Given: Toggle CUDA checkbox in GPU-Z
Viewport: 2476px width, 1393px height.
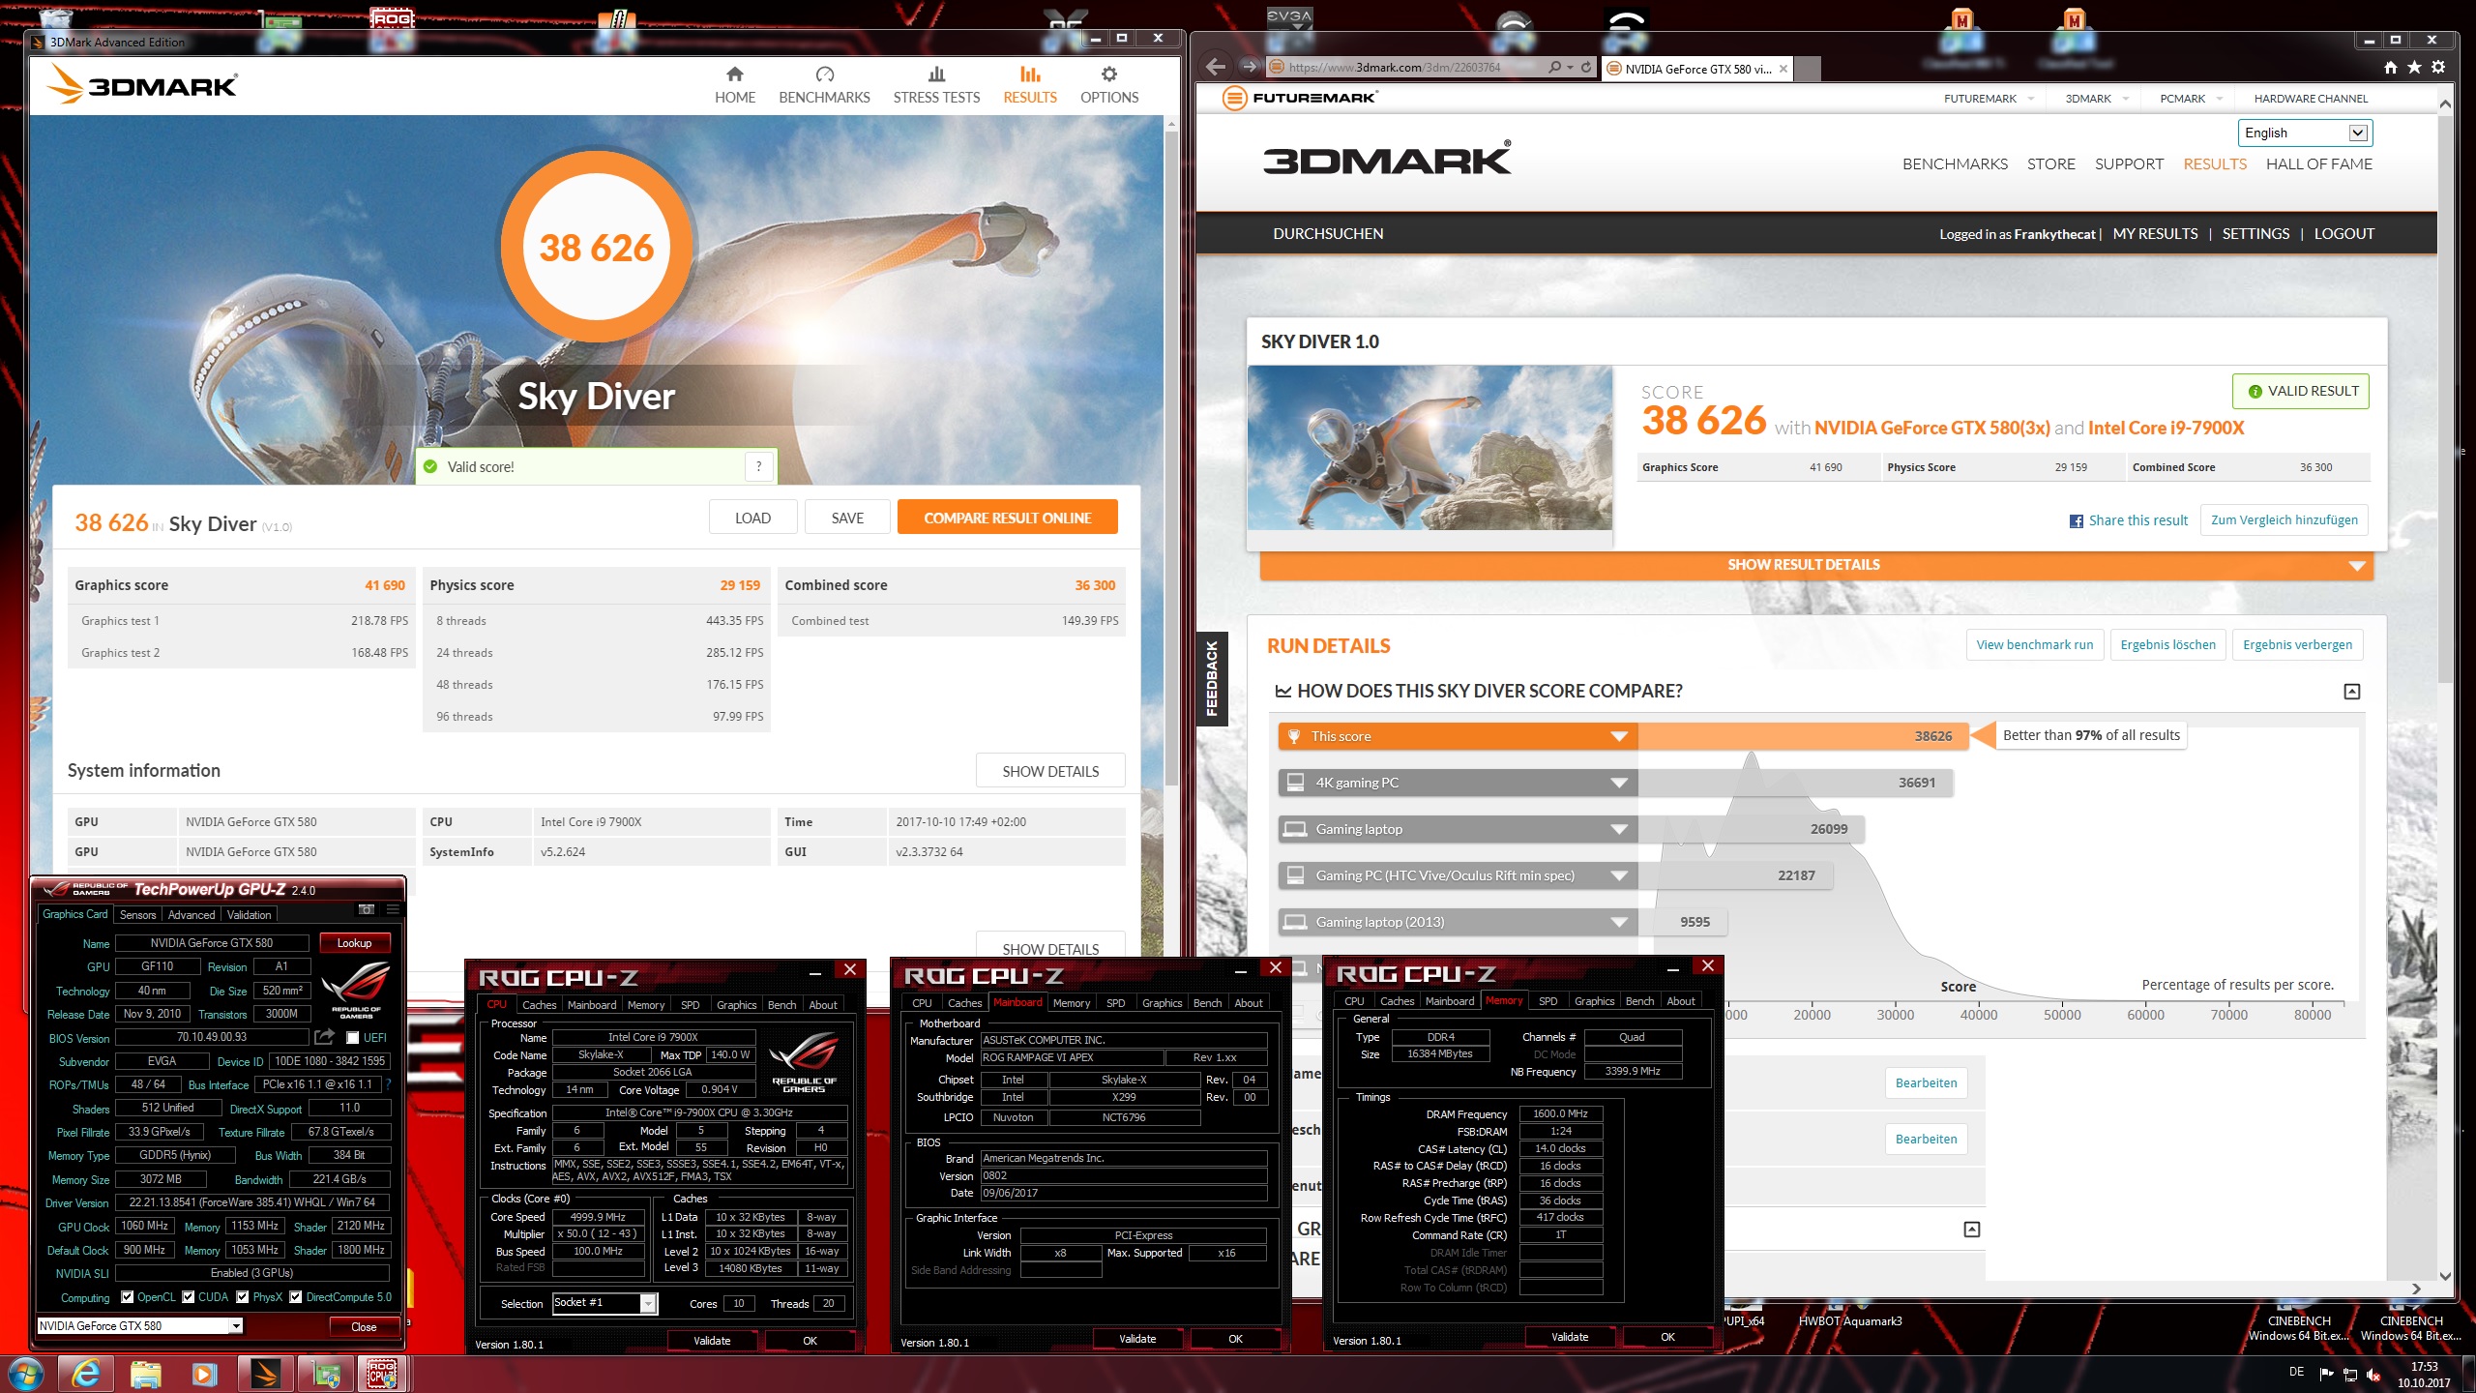Looking at the screenshot, I should pos(189,1297).
